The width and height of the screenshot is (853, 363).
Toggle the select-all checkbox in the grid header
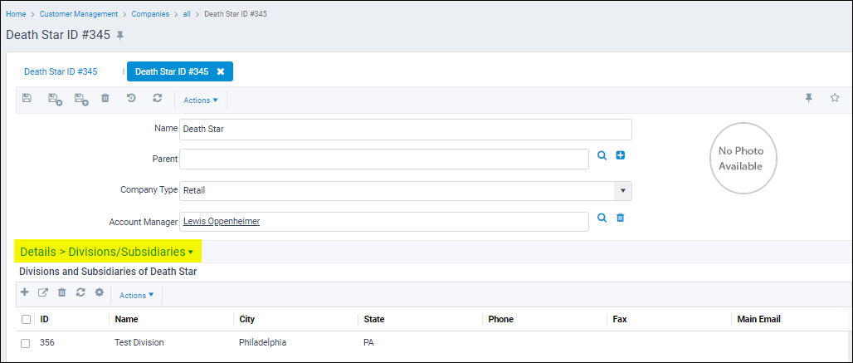pyautogui.click(x=26, y=320)
